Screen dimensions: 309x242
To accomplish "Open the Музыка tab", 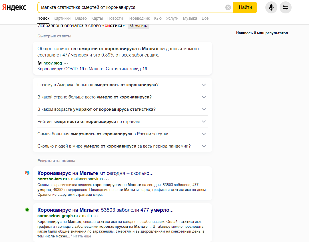I will pyautogui.click(x=190, y=18).
